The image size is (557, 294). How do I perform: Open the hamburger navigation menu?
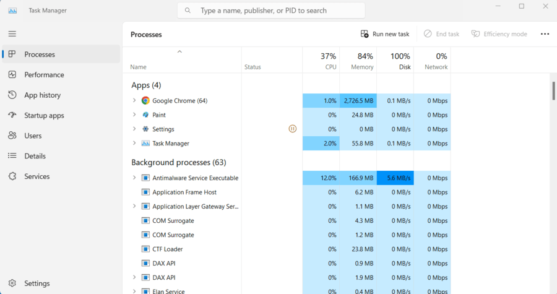[12, 34]
